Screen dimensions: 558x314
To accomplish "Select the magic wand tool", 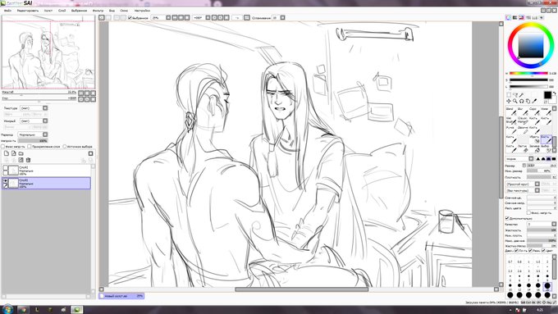I will pyautogui.click(x=521, y=95).
